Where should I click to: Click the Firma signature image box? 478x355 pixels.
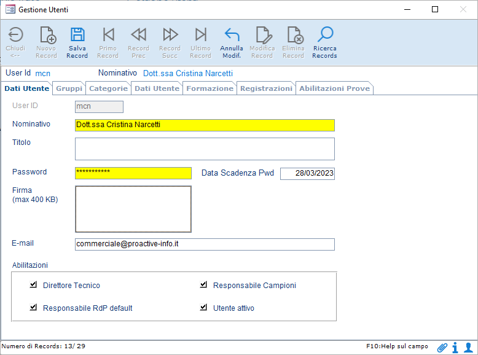(133, 209)
